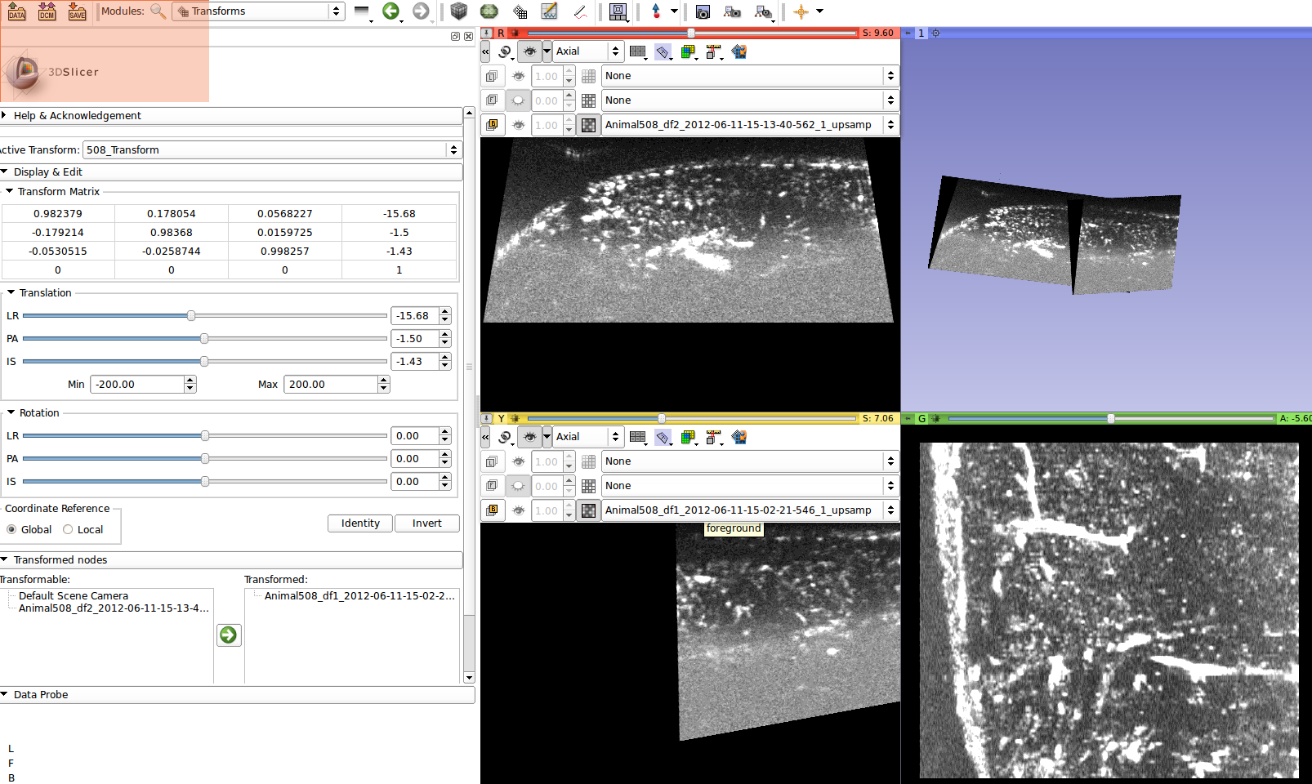Select Animal508_df2 in the Transformable list
The height and width of the screenshot is (784, 1312).
(x=114, y=608)
